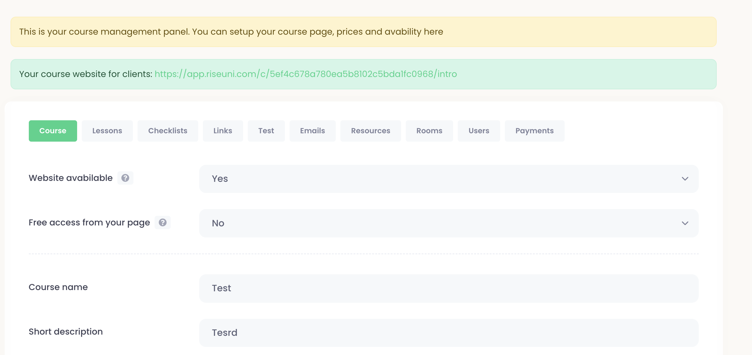Viewport: 752px width, 355px height.
Task: Click the Short description input field
Action: pos(448,333)
